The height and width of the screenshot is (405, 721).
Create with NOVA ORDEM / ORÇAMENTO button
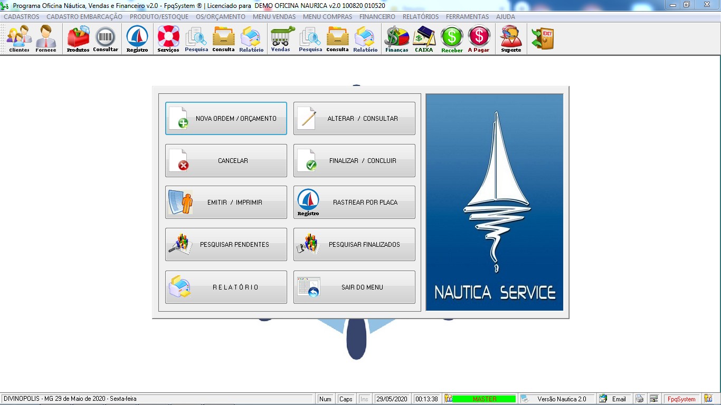pos(226,119)
